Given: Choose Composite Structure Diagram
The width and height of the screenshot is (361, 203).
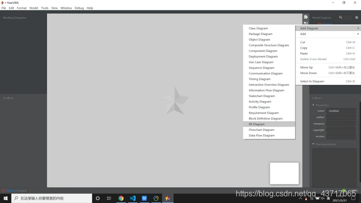Looking at the screenshot, I should [269, 45].
